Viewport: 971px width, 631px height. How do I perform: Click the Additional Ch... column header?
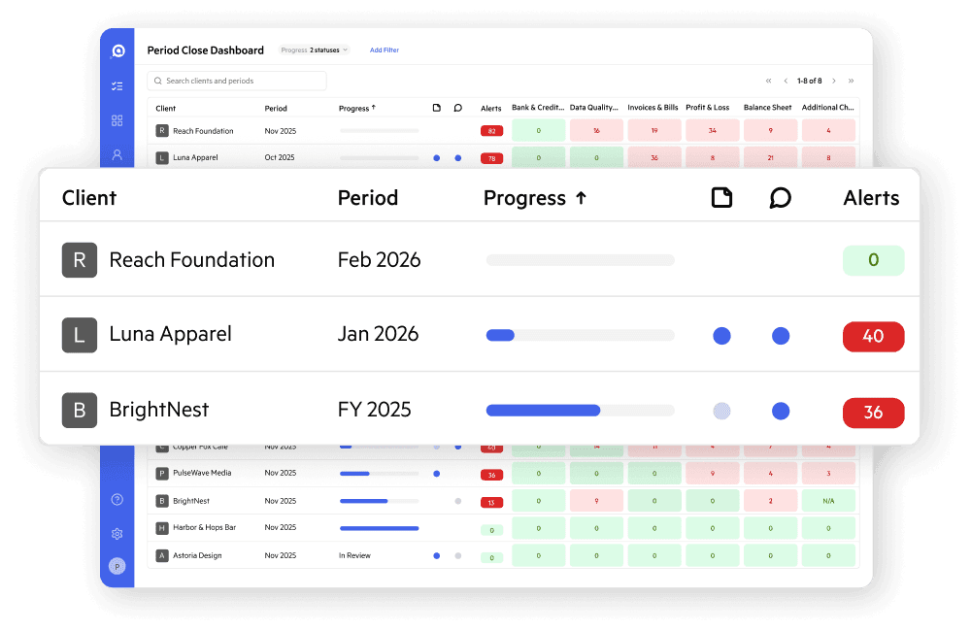(x=827, y=107)
